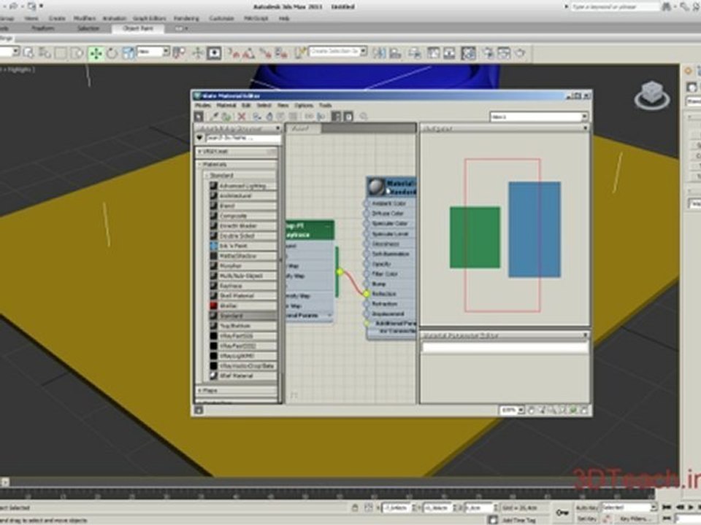The height and width of the screenshot is (525, 701).
Task: Click the eyedropper Pick Material icon
Action: click(x=215, y=117)
